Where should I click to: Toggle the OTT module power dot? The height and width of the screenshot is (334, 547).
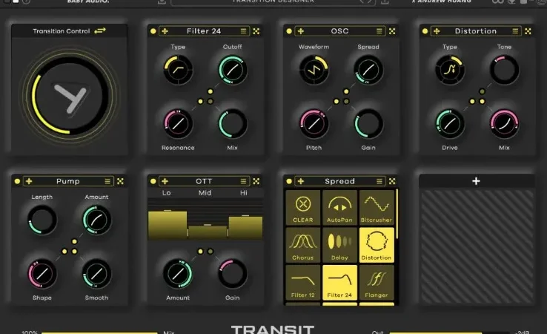tap(153, 181)
